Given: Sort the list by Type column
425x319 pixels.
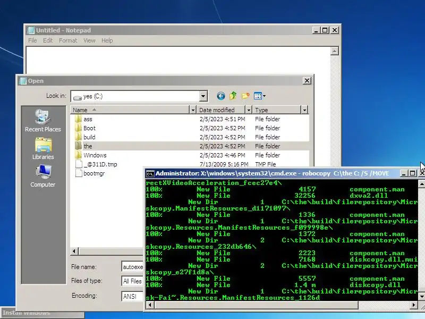Looking at the screenshot, I should (277, 110).
